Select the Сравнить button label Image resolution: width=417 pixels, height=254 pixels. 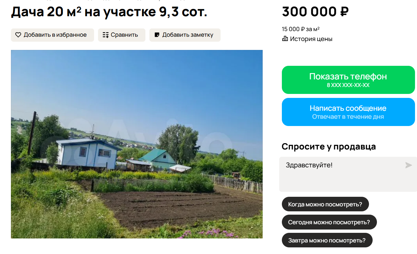point(124,35)
